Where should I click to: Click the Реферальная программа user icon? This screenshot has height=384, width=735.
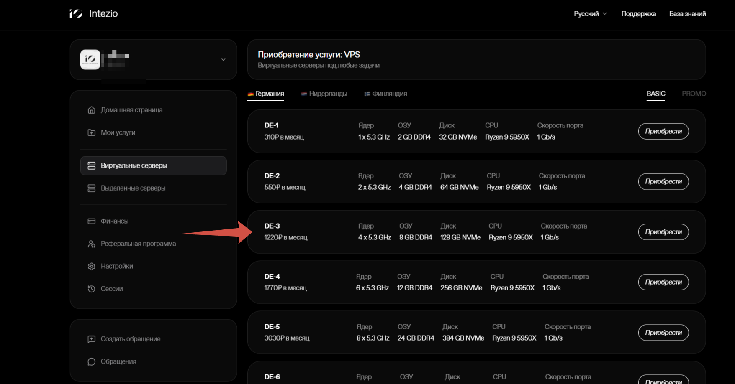[91, 244]
